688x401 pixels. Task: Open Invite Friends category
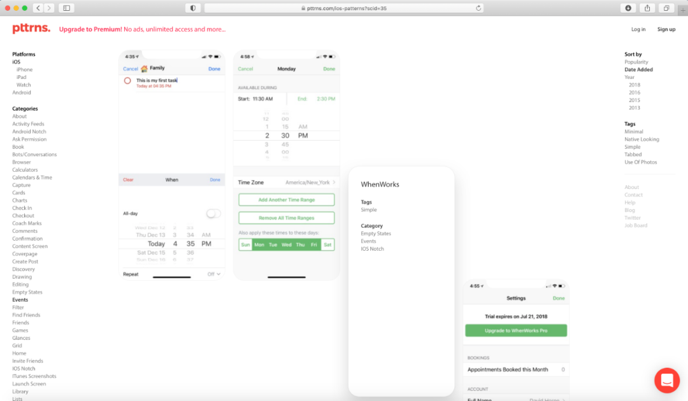pyautogui.click(x=27, y=361)
